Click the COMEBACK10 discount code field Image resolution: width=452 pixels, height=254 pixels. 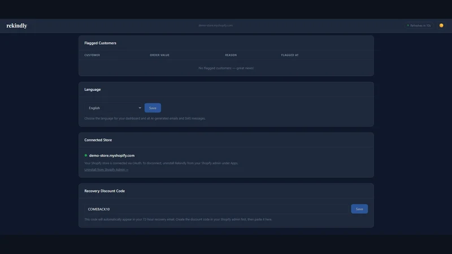(x=216, y=209)
